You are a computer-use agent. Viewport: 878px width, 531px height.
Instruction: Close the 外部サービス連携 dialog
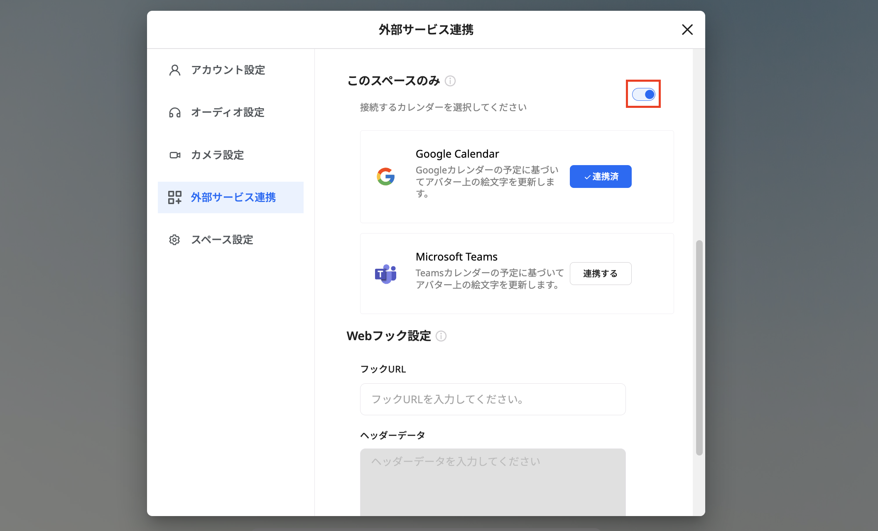tap(687, 30)
